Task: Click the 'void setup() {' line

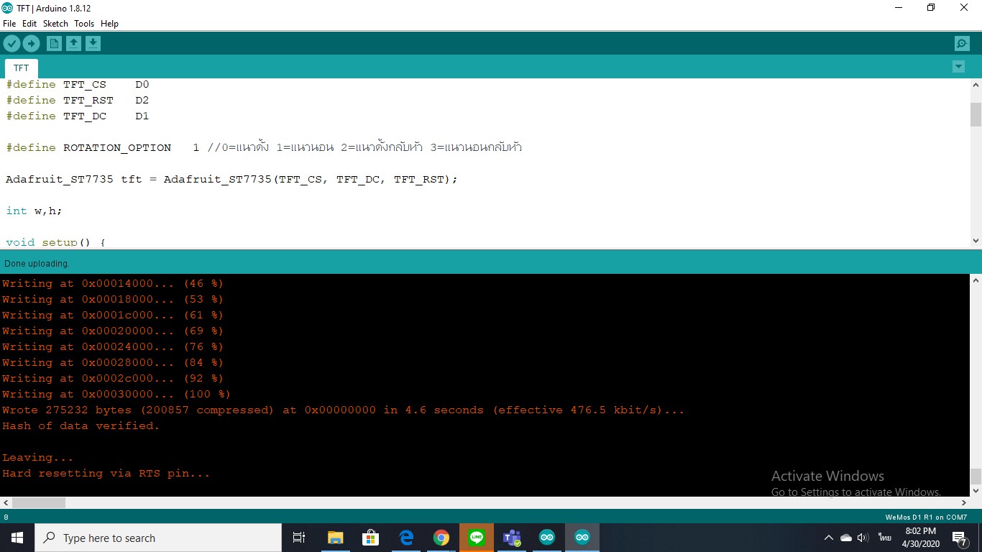Action: tap(56, 242)
